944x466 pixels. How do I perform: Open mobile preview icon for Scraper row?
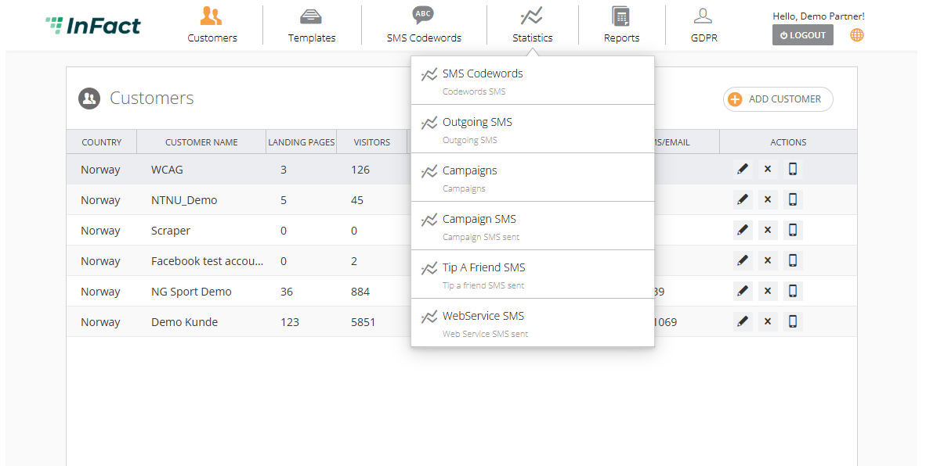(x=793, y=230)
